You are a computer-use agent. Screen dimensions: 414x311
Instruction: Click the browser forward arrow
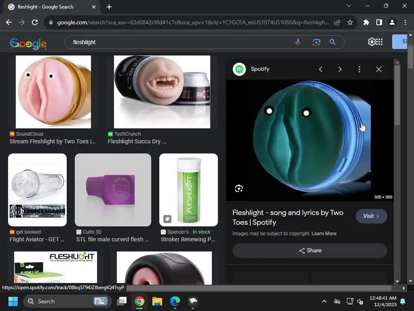coord(22,23)
